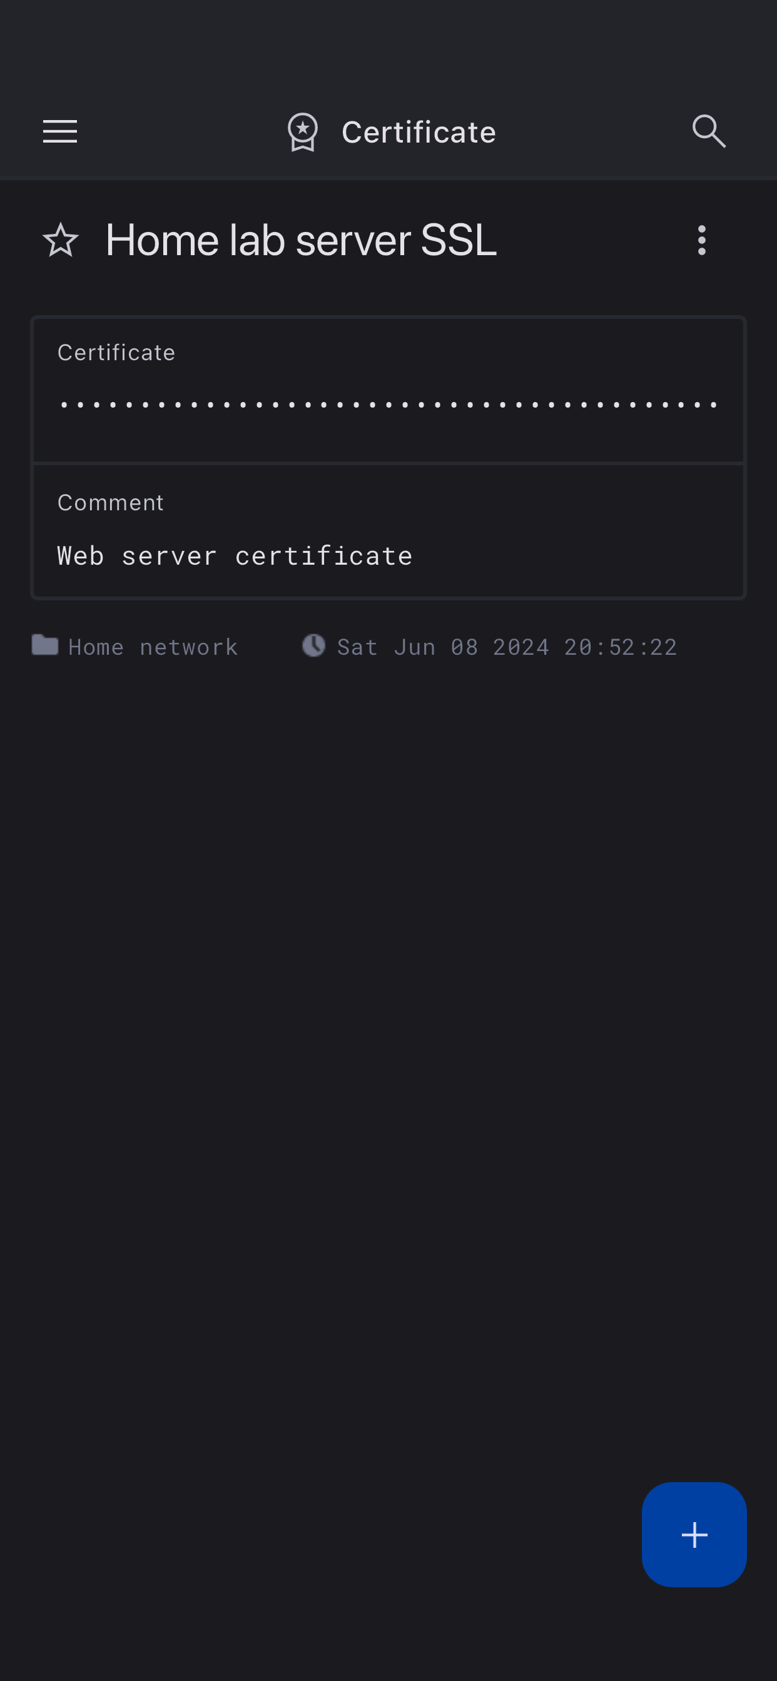Open the "Home network" folder label

(153, 647)
